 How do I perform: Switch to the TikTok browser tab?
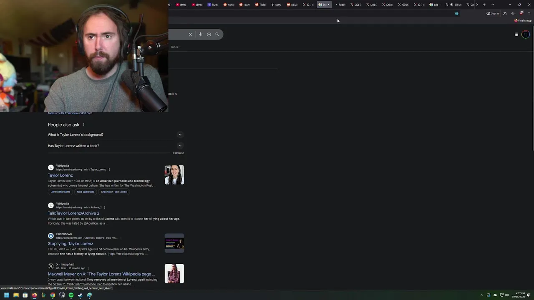point(261,5)
